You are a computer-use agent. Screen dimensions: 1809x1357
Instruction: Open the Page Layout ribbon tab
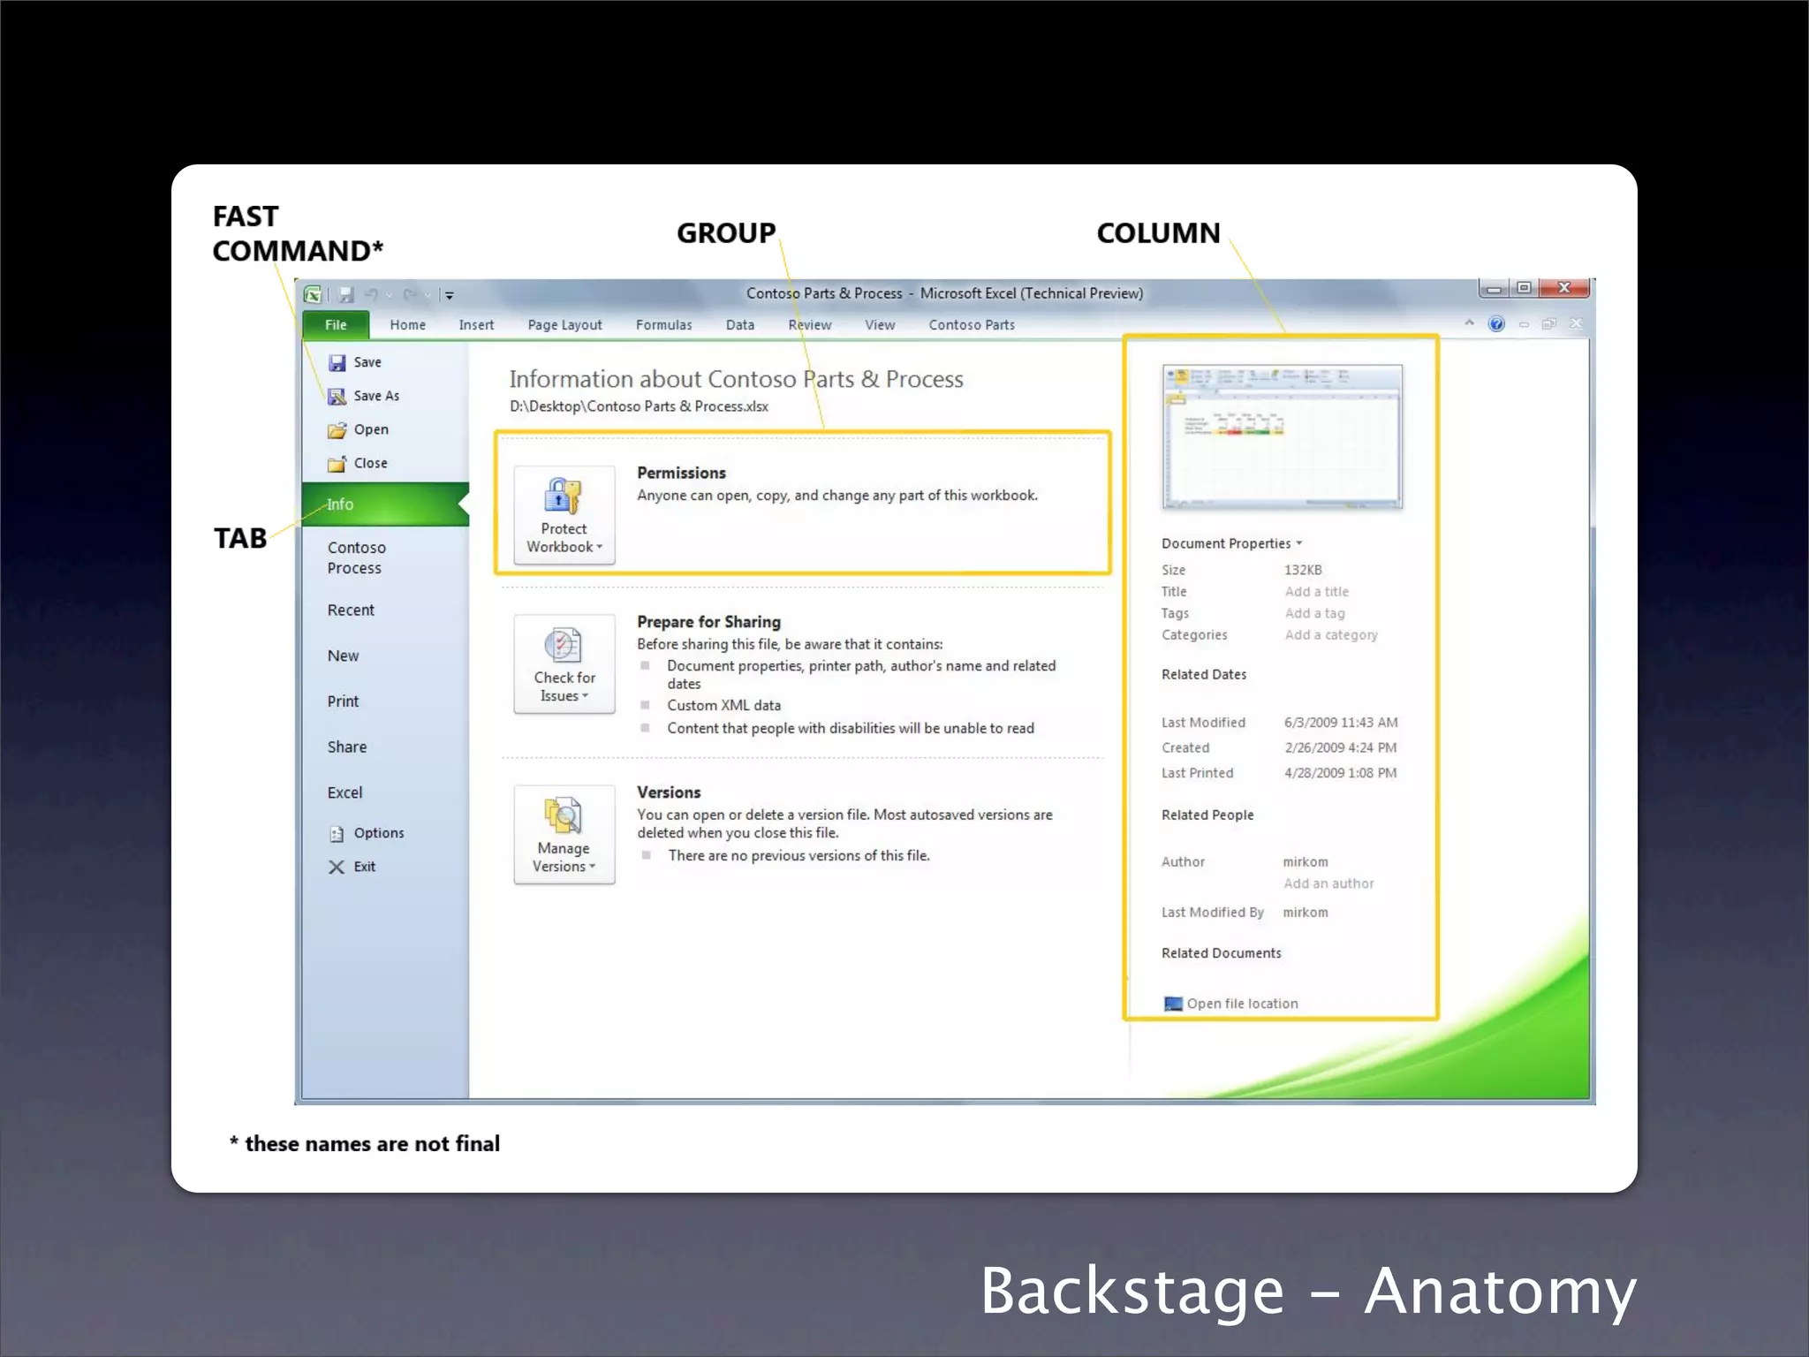(564, 325)
